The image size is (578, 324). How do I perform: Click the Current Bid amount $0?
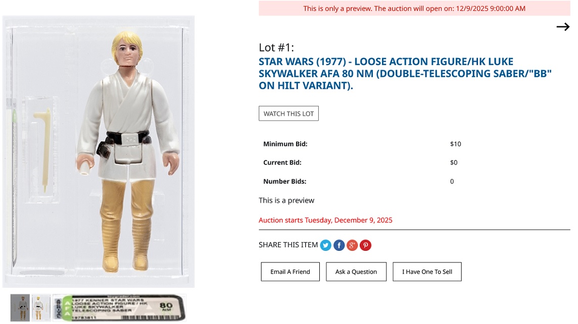(x=454, y=163)
